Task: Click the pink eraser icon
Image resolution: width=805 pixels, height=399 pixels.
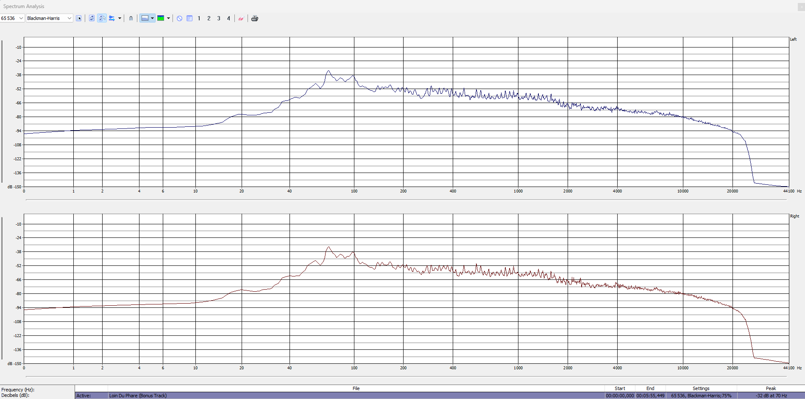Action: (241, 18)
